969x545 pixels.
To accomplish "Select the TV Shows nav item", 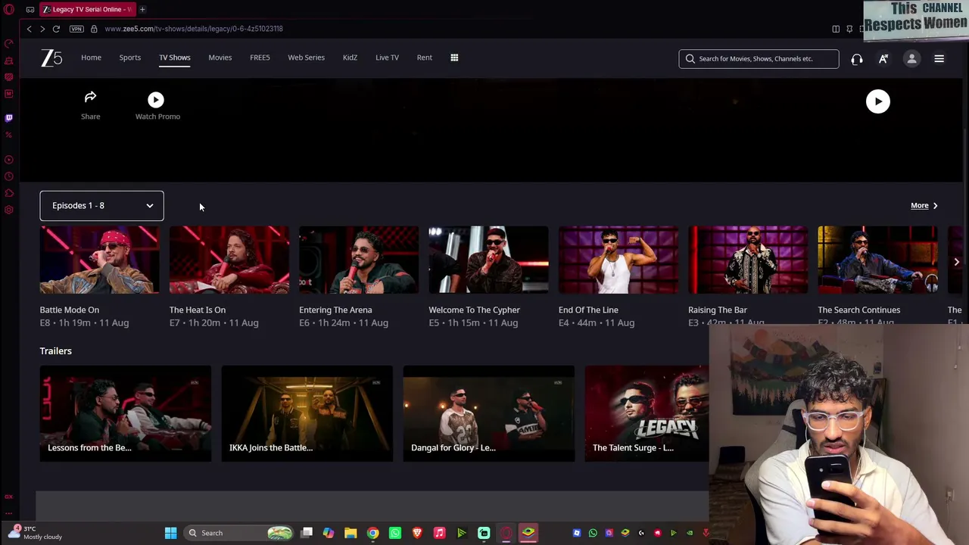I will point(174,58).
